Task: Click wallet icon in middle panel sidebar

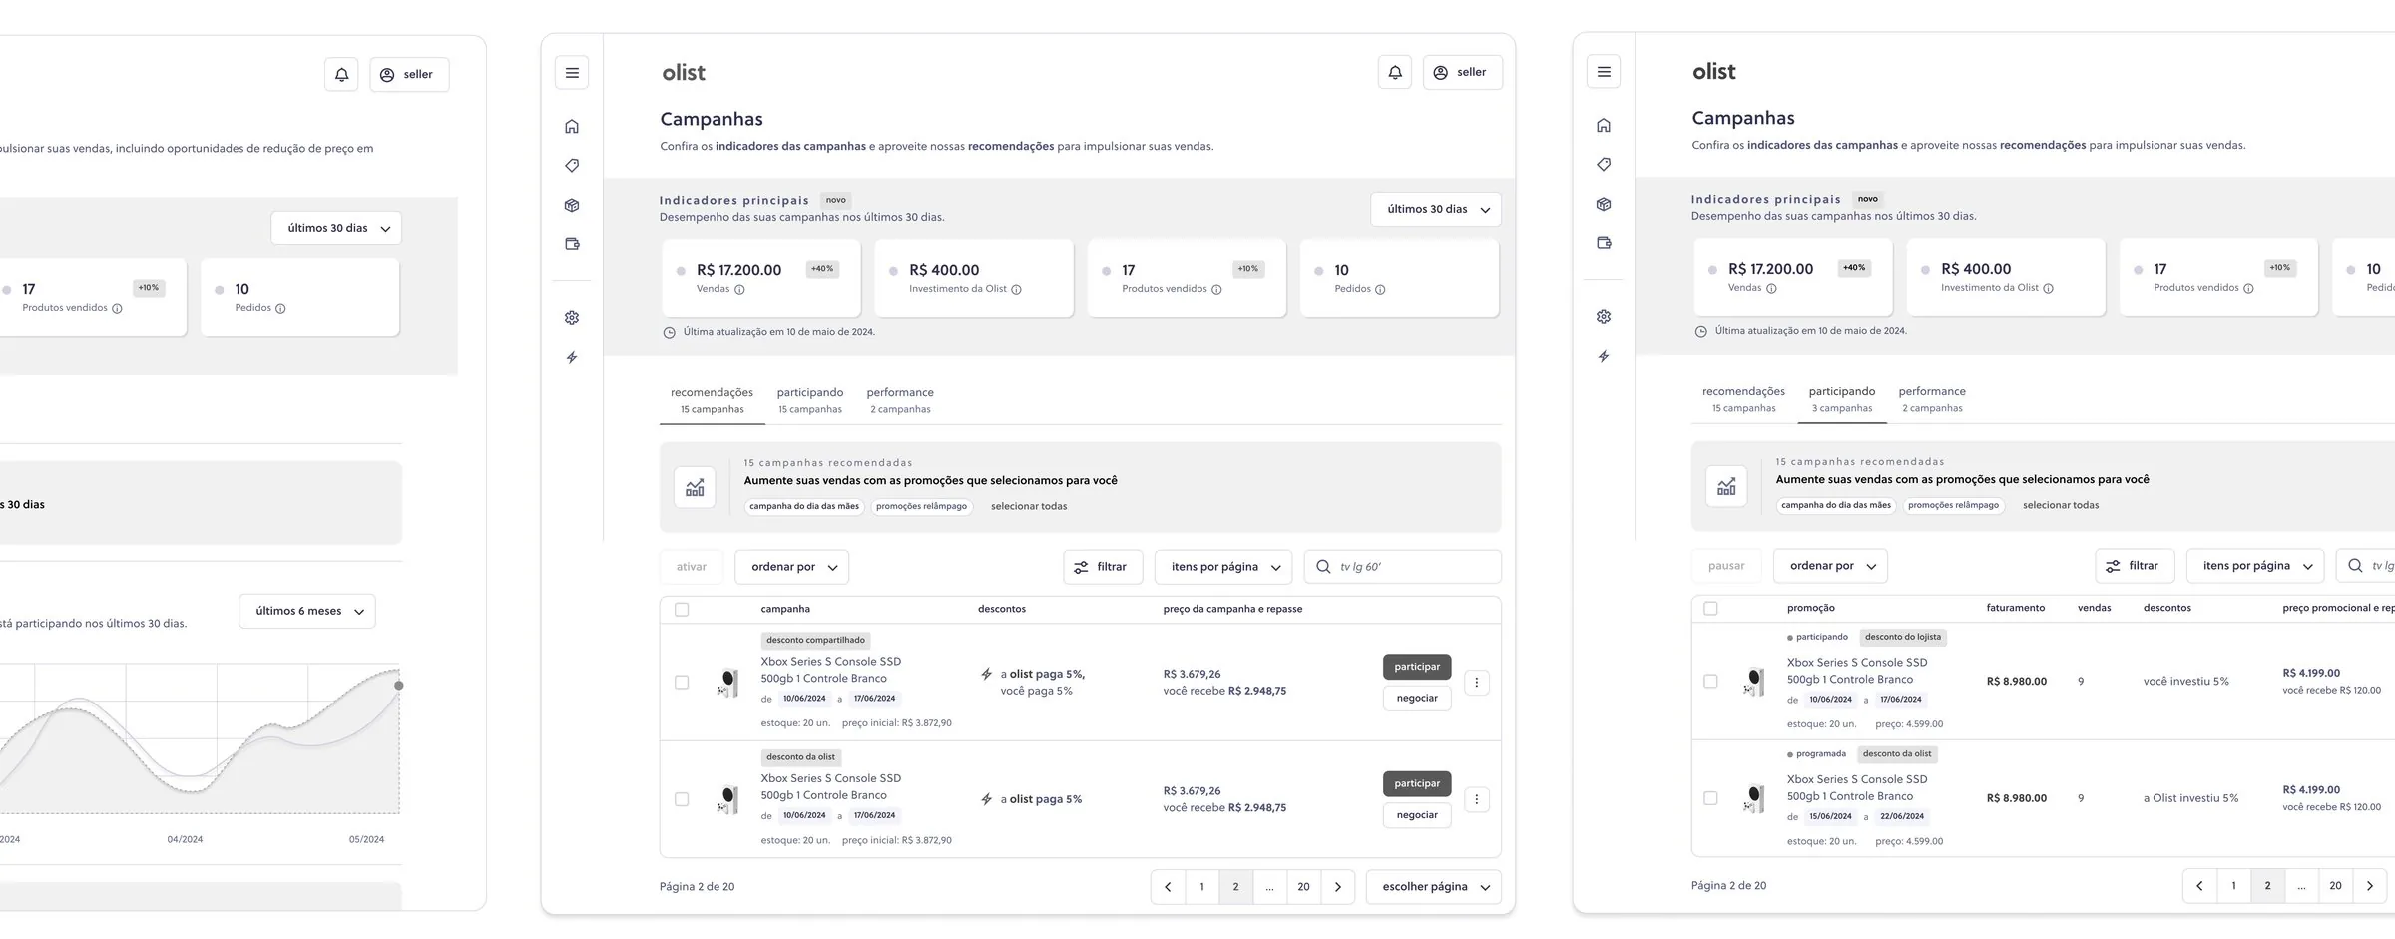Action: 572,244
